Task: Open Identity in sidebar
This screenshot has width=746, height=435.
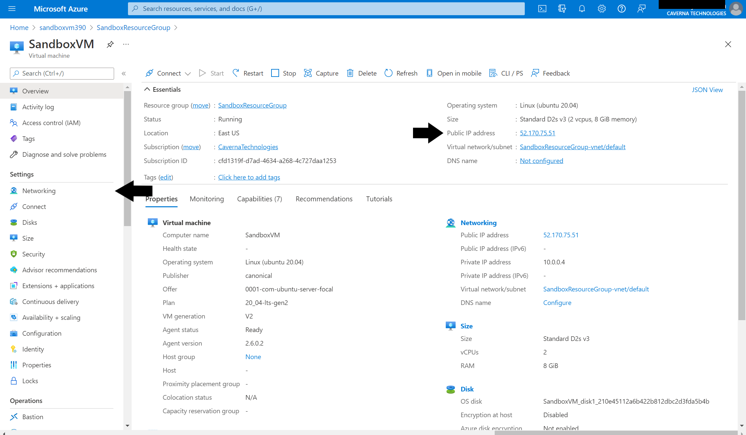Action: tap(33, 349)
